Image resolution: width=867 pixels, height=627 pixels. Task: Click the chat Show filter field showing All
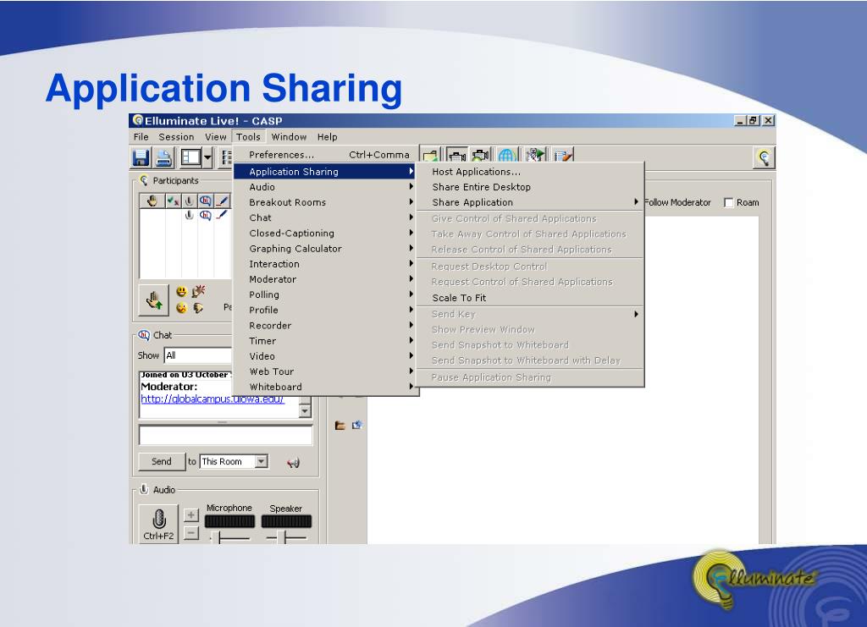(198, 355)
